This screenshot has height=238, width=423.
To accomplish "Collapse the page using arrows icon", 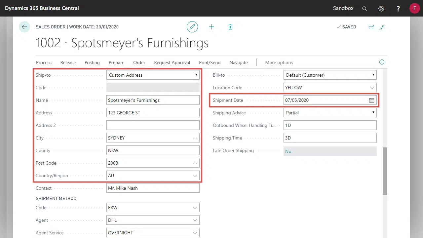I will pyautogui.click(x=382, y=27).
